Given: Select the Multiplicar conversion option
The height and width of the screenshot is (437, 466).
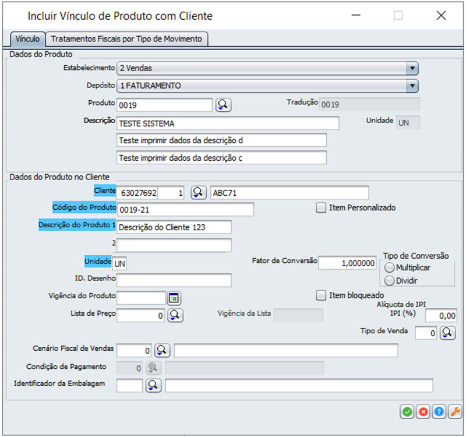Looking at the screenshot, I should click(x=390, y=267).
